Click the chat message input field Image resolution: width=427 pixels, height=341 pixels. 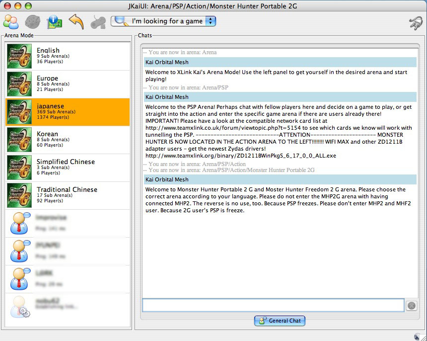click(273, 305)
